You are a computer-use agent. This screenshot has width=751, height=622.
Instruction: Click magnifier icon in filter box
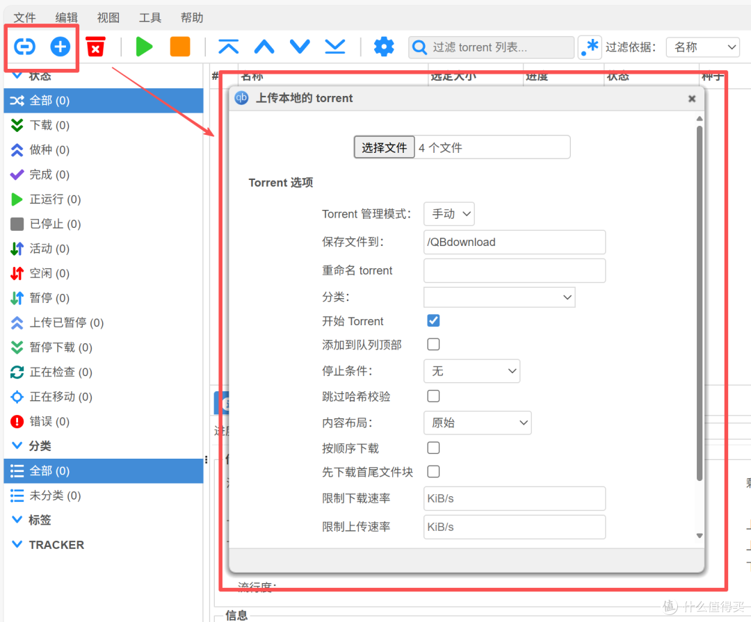[x=419, y=47]
